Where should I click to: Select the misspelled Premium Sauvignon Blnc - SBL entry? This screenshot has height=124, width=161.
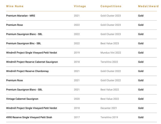tap(23, 44)
